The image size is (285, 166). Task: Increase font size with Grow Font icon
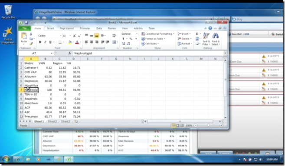(74, 36)
